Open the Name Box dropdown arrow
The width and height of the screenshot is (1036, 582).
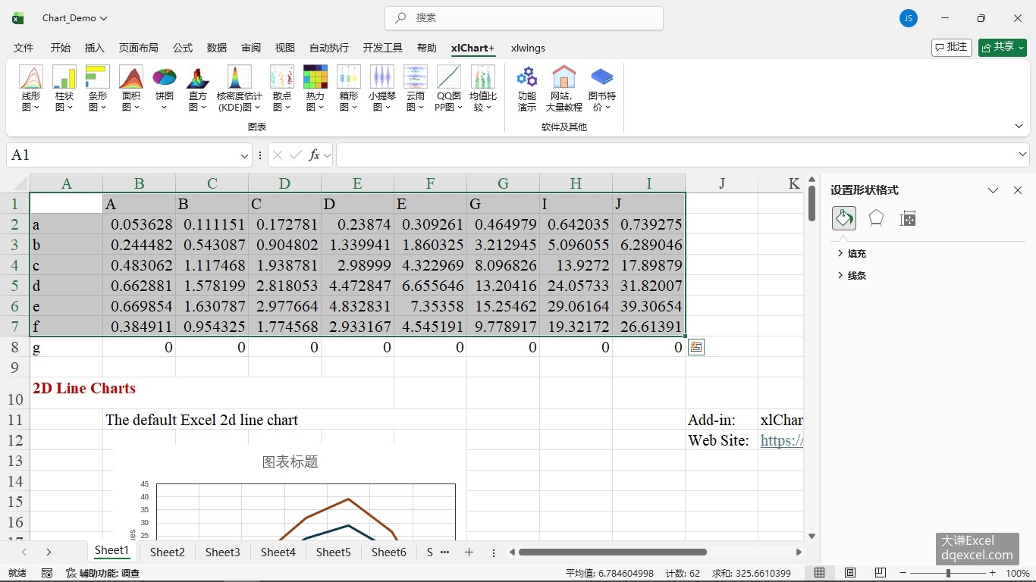pyautogui.click(x=244, y=155)
